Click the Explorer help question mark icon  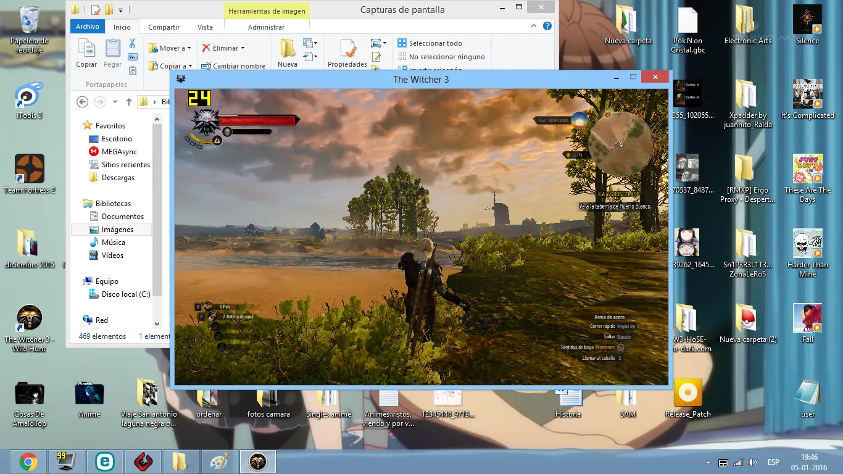pyautogui.click(x=547, y=27)
